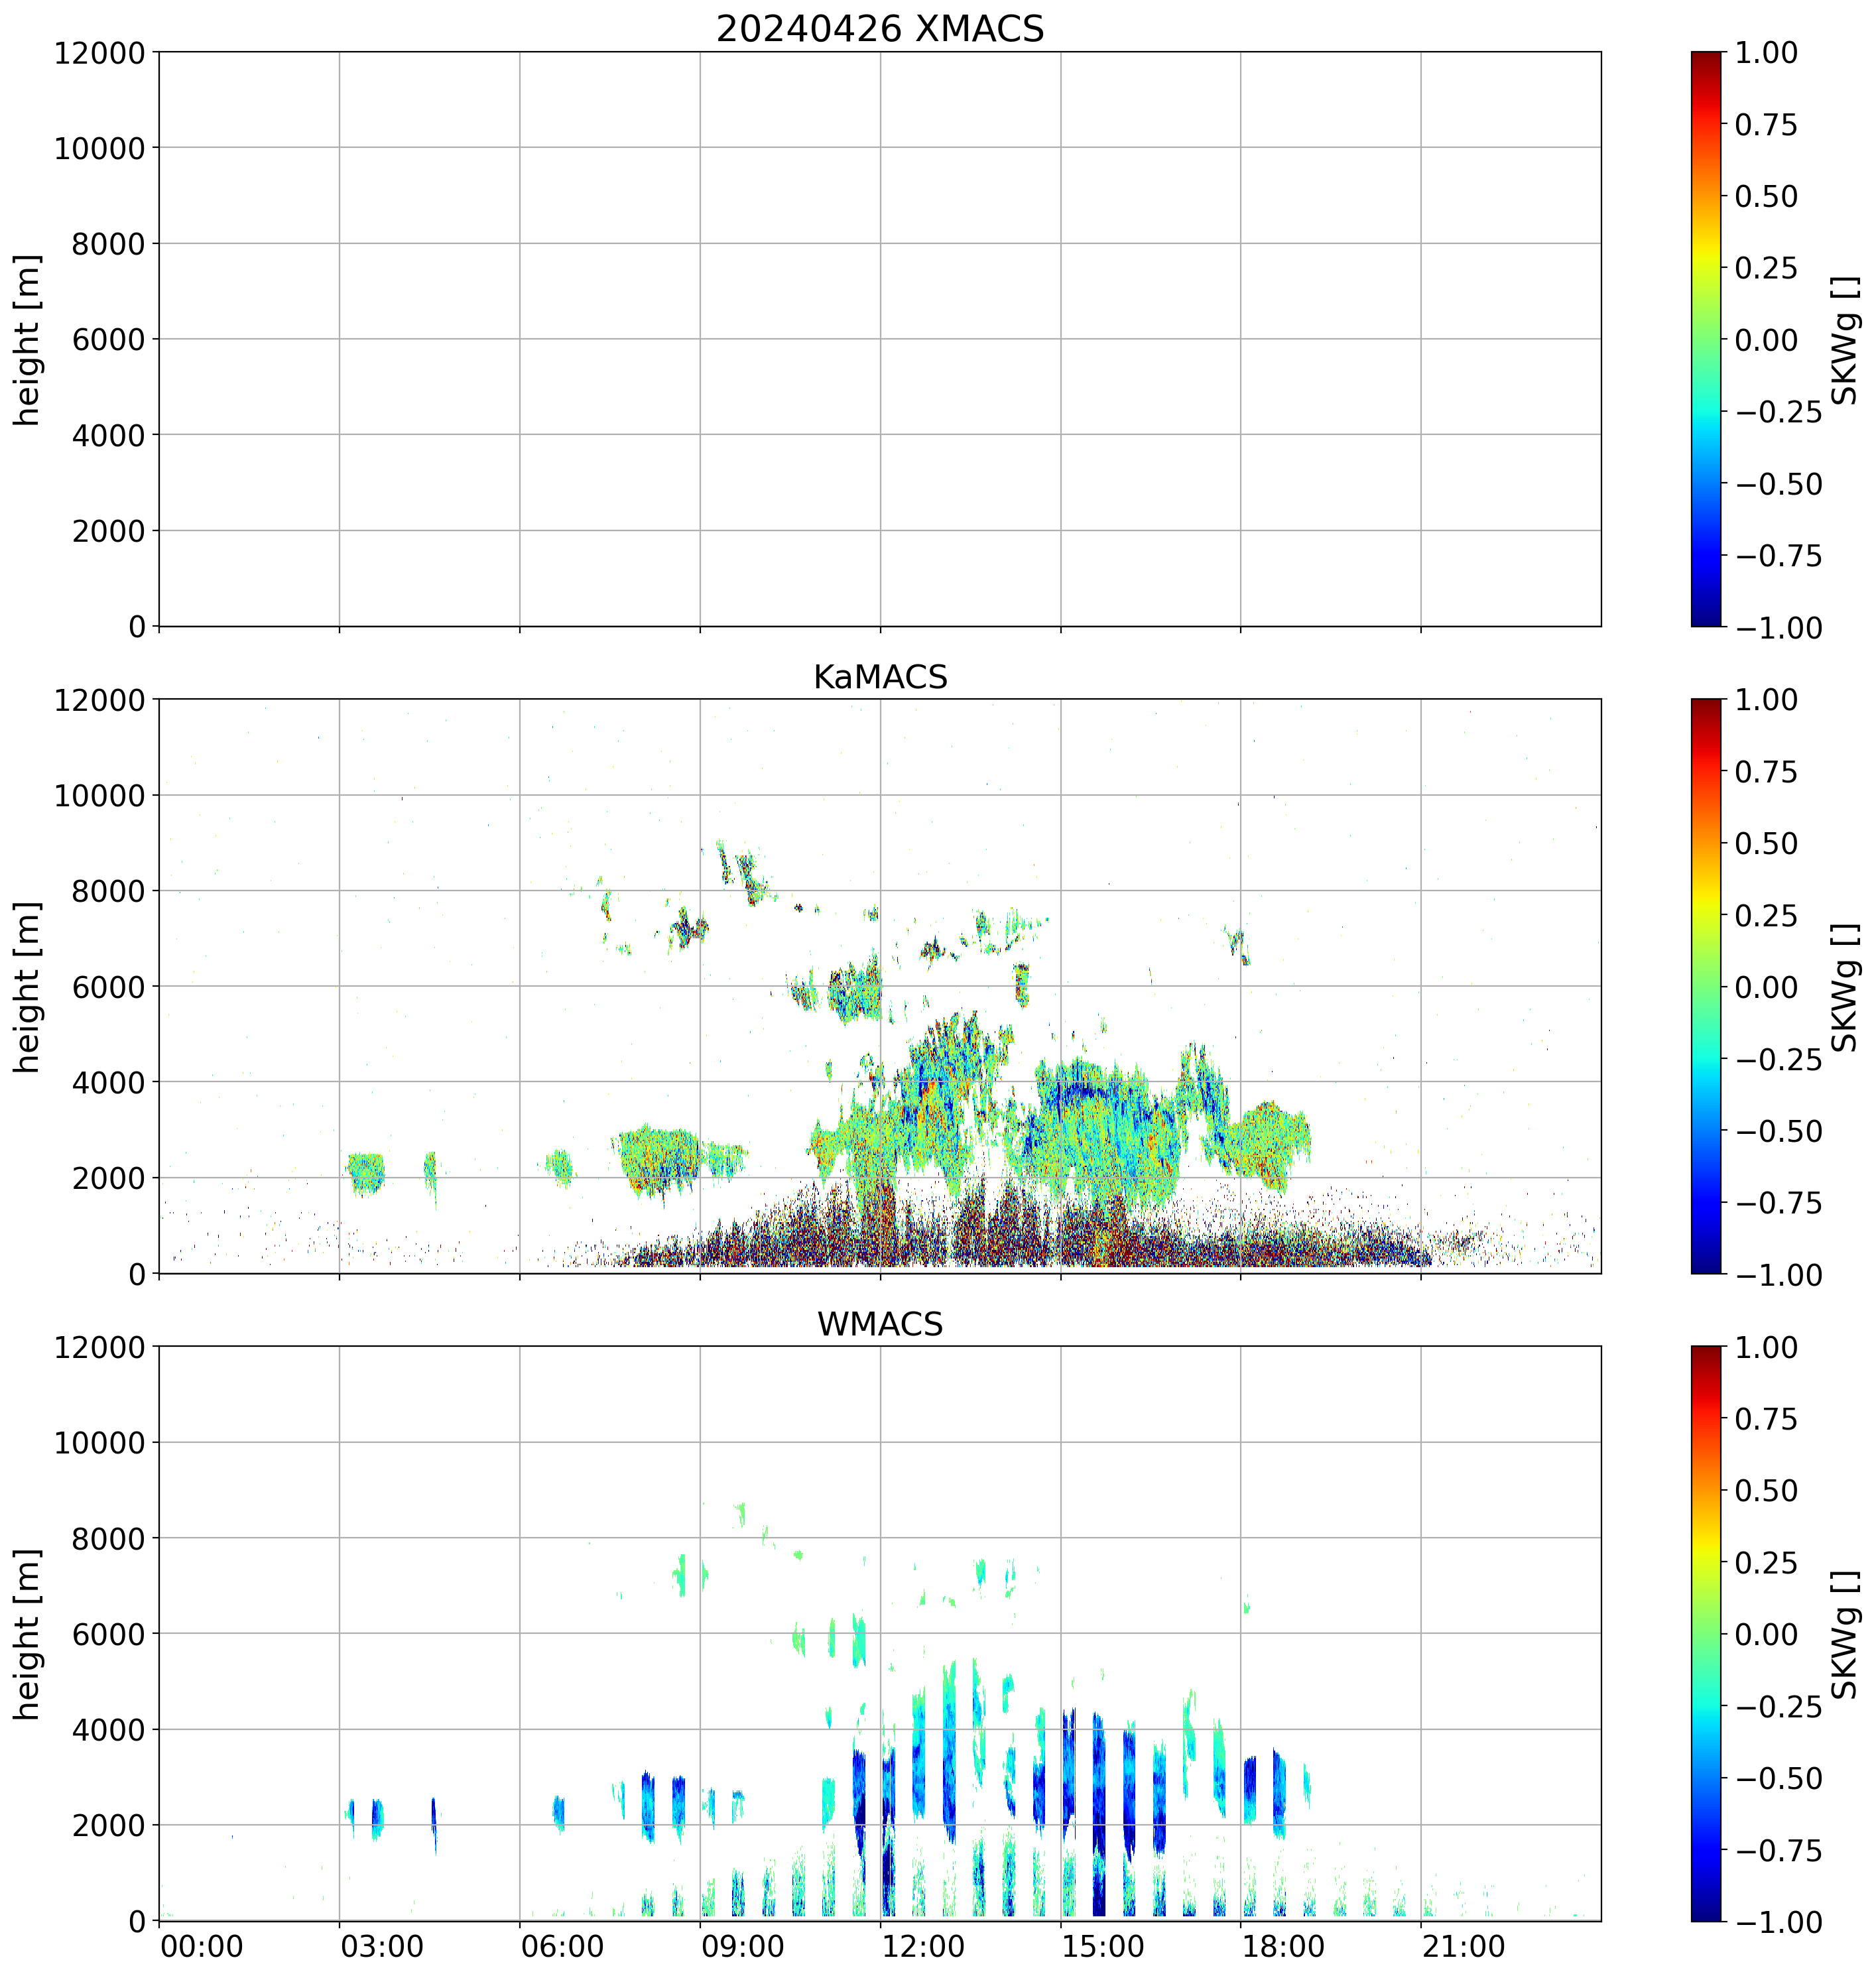Click the 12000 tick on XMACS axis
The height and width of the screenshot is (1976, 1876).
point(99,52)
